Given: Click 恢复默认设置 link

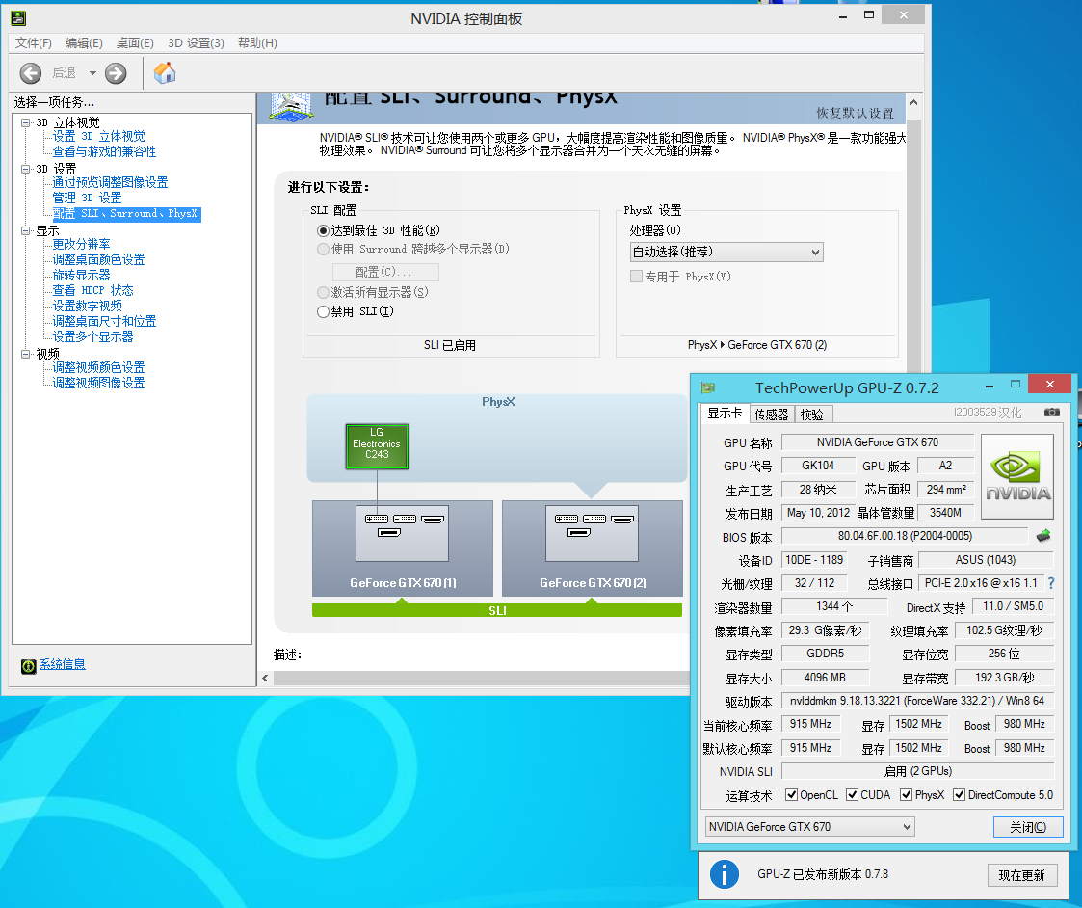Looking at the screenshot, I should (855, 113).
